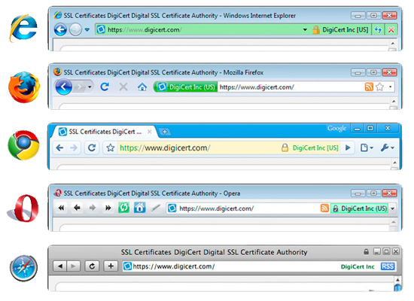Open a new tab in Chrome
414x301 pixels.
[x=165, y=132]
